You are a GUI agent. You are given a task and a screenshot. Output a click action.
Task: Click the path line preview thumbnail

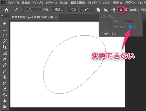pyautogui.click(x=106, y=24)
